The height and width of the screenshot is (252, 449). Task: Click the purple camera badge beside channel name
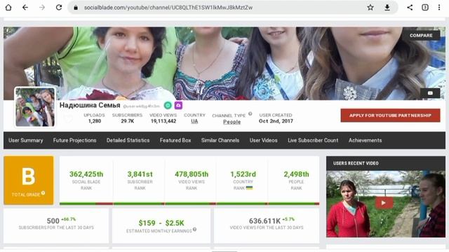[x=178, y=106]
